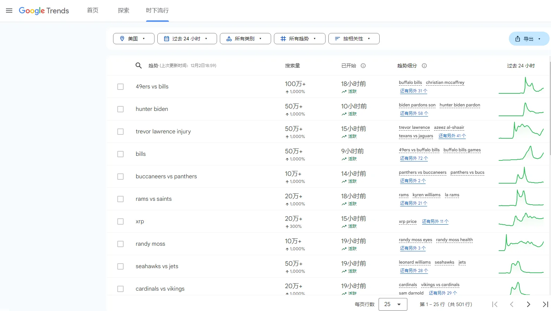551x311 pixels.
Task: Tick the trevor lawrence injury checkbox
Action: click(120, 132)
